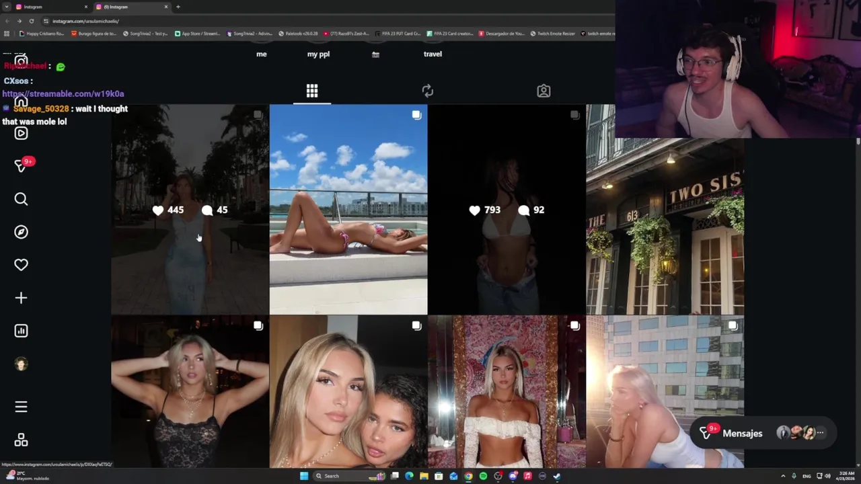Reload the Instagram page
The image size is (861, 484).
[31, 21]
